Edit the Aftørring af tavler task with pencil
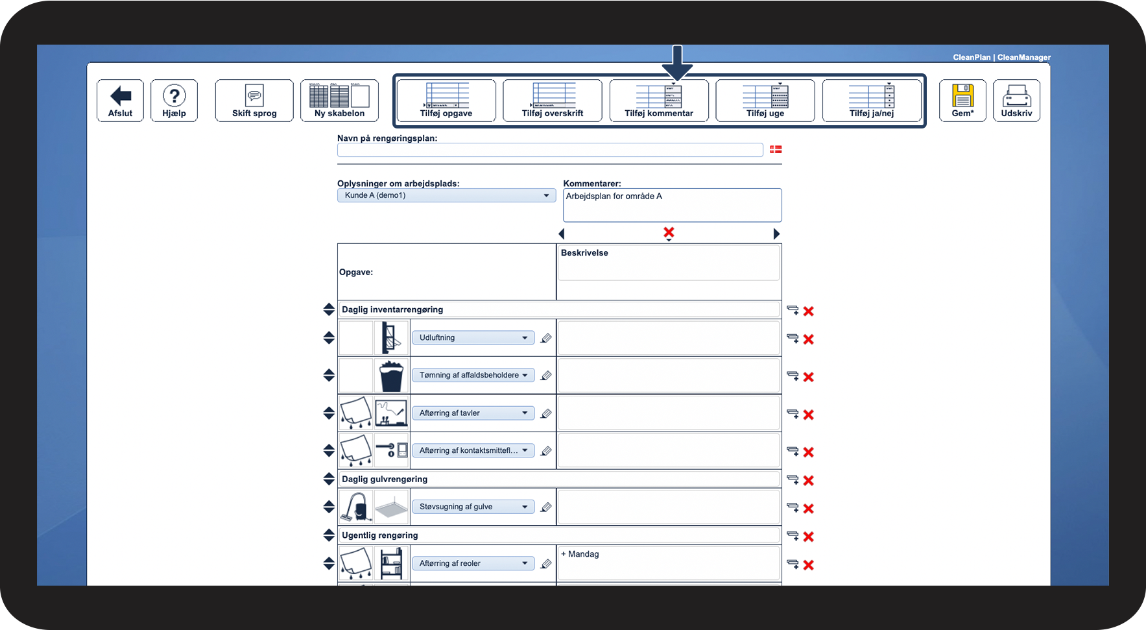This screenshot has width=1146, height=630. [x=546, y=413]
